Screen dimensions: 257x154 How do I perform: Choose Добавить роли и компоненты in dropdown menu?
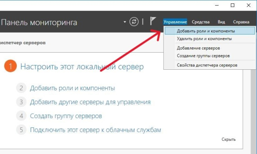[210, 31]
